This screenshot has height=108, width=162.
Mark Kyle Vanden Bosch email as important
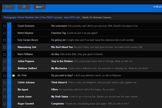13,40
